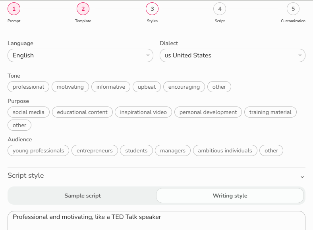The width and height of the screenshot is (313, 230).
Task: Select the professional tone chip
Action: click(x=28, y=87)
